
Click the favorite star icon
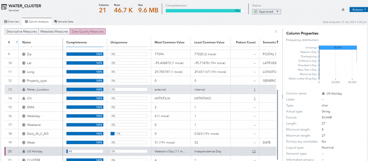click(x=343, y=10)
